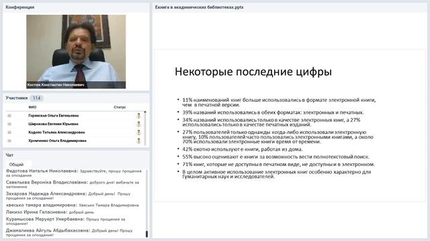Click the small square beside Хромченко Ольга Владимировна
The image size is (430, 241).
tap(9, 141)
